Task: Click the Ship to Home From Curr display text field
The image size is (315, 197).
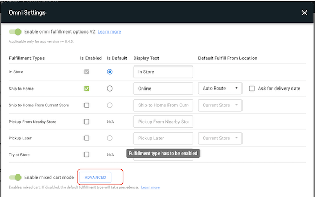Action: coord(163,105)
